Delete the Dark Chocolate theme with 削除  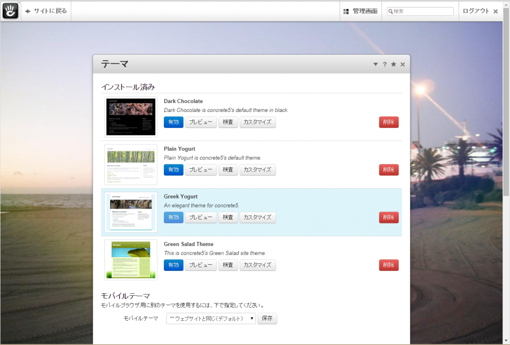[388, 122]
